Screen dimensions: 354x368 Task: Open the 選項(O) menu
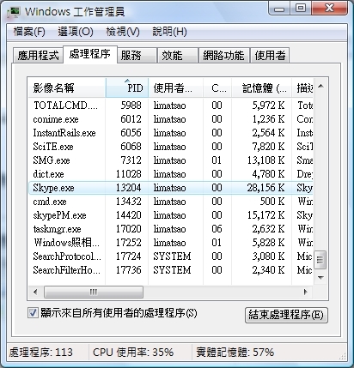pyautogui.click(x=76, y=32)
